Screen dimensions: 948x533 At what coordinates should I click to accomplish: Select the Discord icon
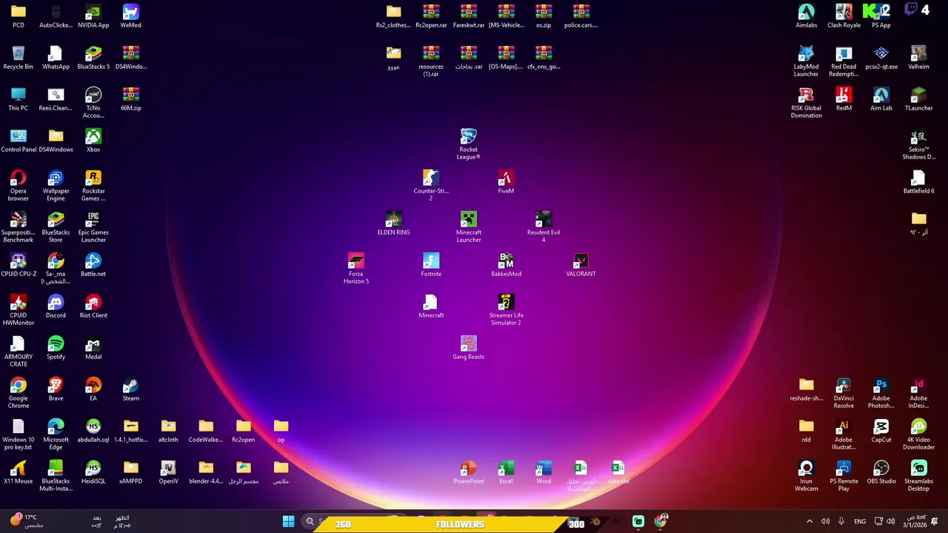click(56, 306)
